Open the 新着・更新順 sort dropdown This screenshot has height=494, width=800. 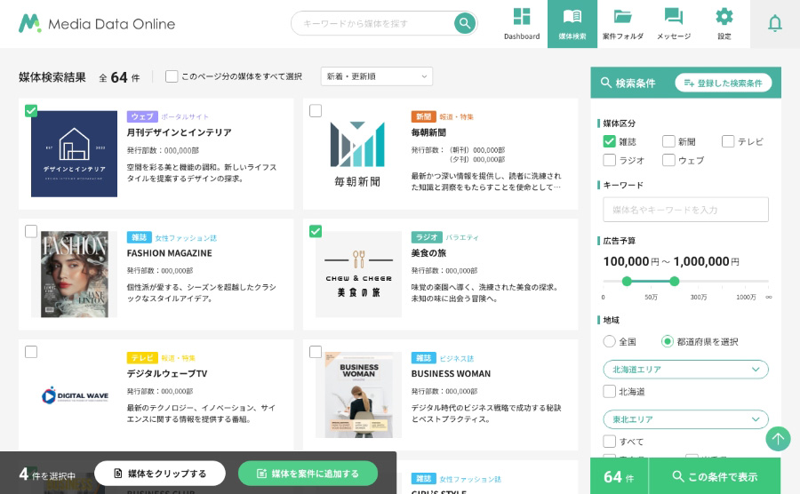click(x=376, y=77)
